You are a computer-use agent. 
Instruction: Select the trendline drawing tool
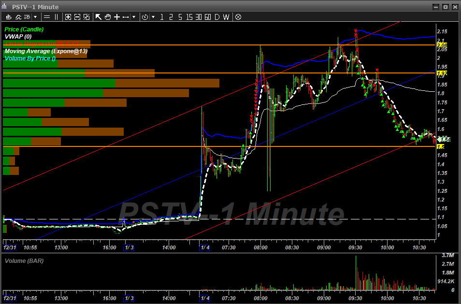pos(125,17)
